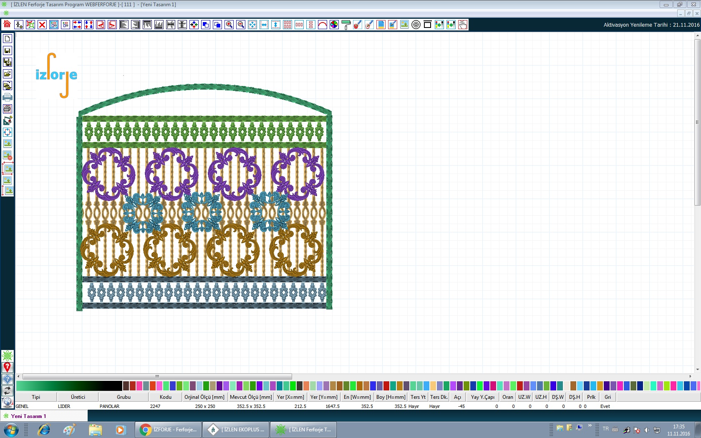Open the color wheel icon
The image size is (701, 438).
[334, 25]
